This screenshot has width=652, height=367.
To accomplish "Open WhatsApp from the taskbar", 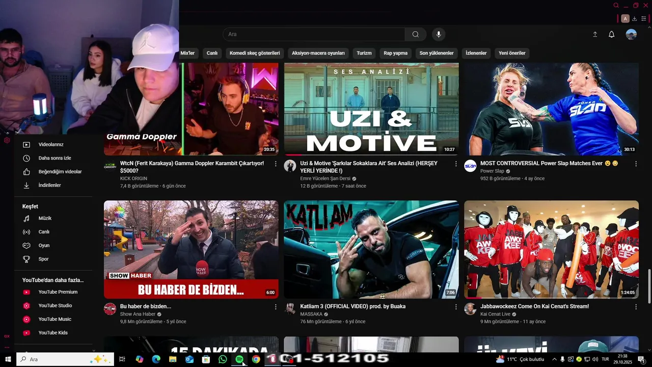I will coord(223,359).
